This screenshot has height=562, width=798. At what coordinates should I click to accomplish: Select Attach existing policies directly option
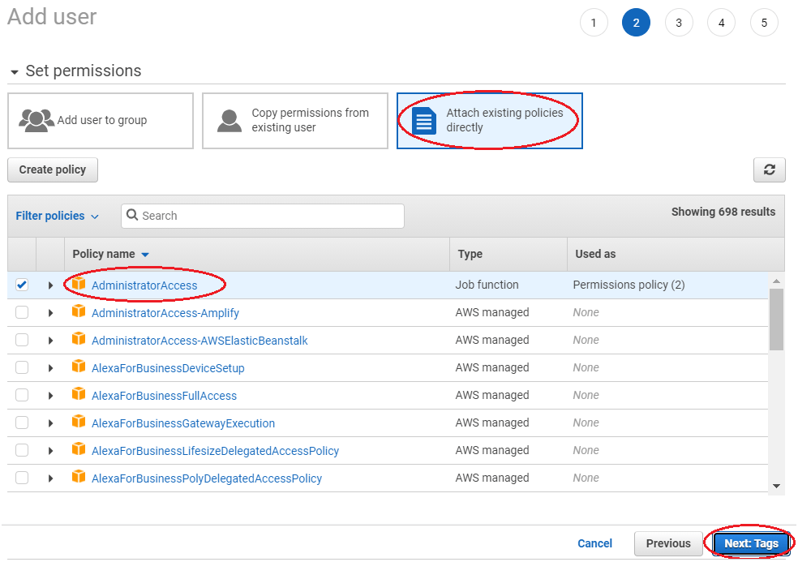(x=490, y=121)
